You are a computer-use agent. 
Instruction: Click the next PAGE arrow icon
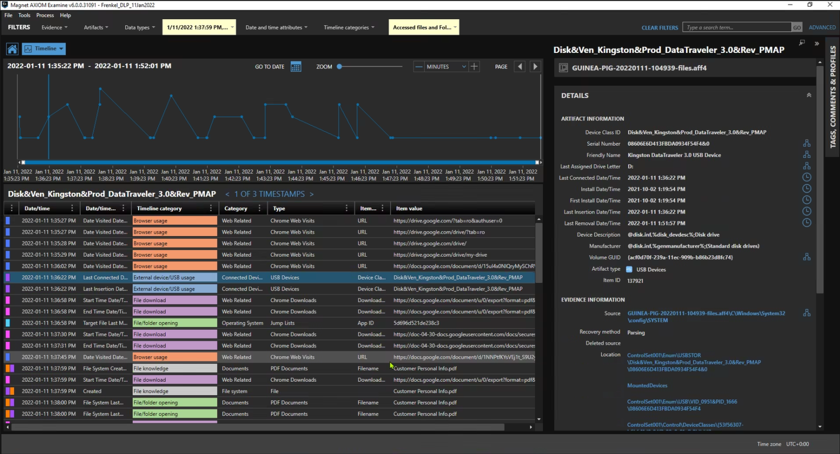(535, 66)
